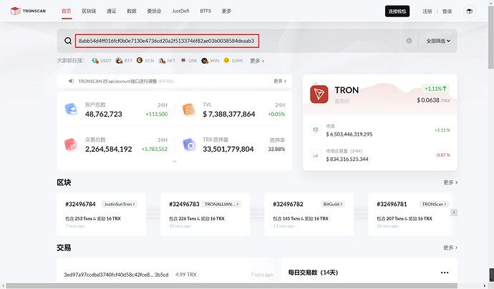Click the TRX staked blue icon
Viewport: 494px width, 289px height.
189,144
